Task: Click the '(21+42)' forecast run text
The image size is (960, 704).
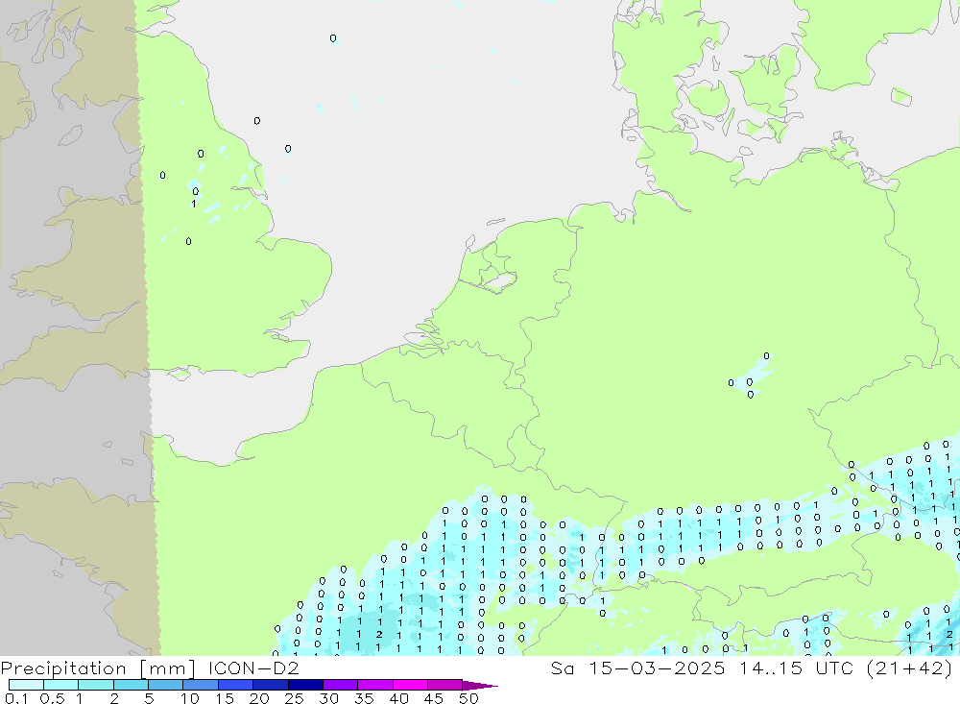Action: click(x=910, y=668)
